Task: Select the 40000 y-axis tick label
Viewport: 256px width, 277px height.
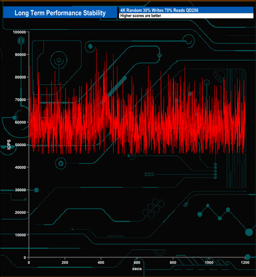Action: pyautogui.click(x=19, y=167)
